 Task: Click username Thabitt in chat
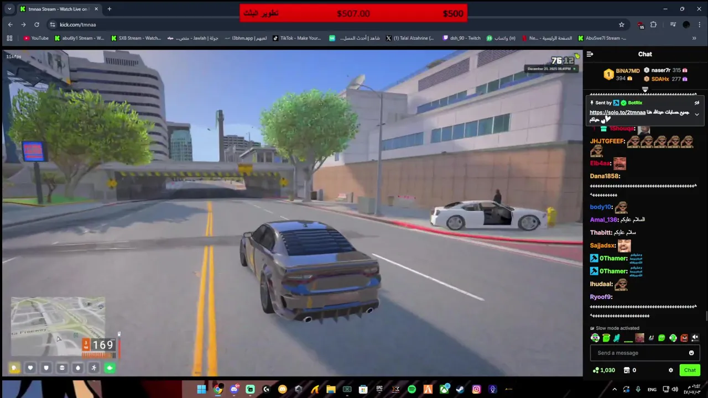(601, 233)
